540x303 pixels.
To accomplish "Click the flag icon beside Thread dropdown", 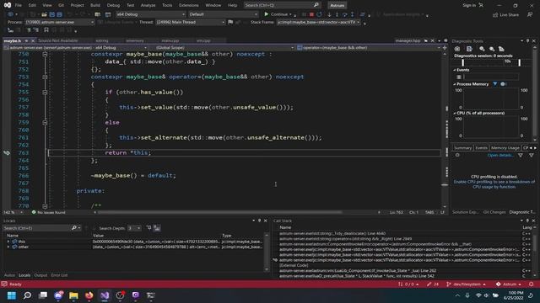I will tap(230, 22).
